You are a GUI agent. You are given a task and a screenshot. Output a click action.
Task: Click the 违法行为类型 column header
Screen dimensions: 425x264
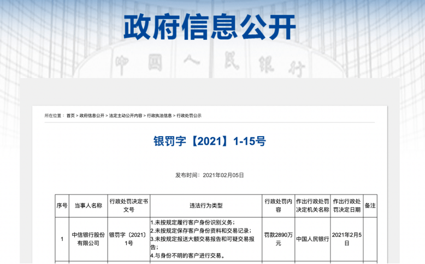pos(206,206)
